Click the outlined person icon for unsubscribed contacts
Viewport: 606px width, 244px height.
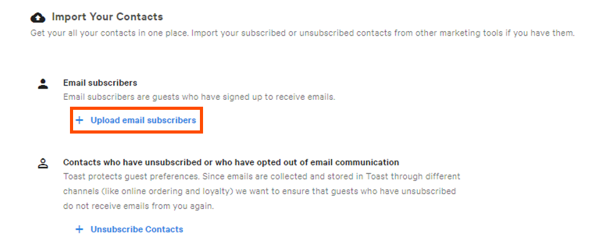point(43,163)
